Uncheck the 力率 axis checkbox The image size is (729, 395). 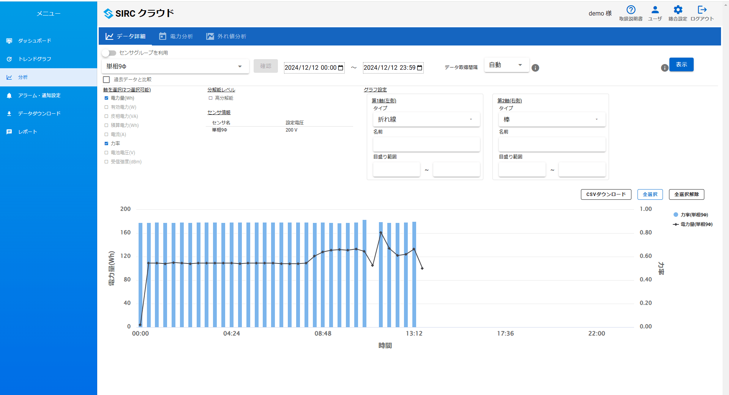click(106, 143)
